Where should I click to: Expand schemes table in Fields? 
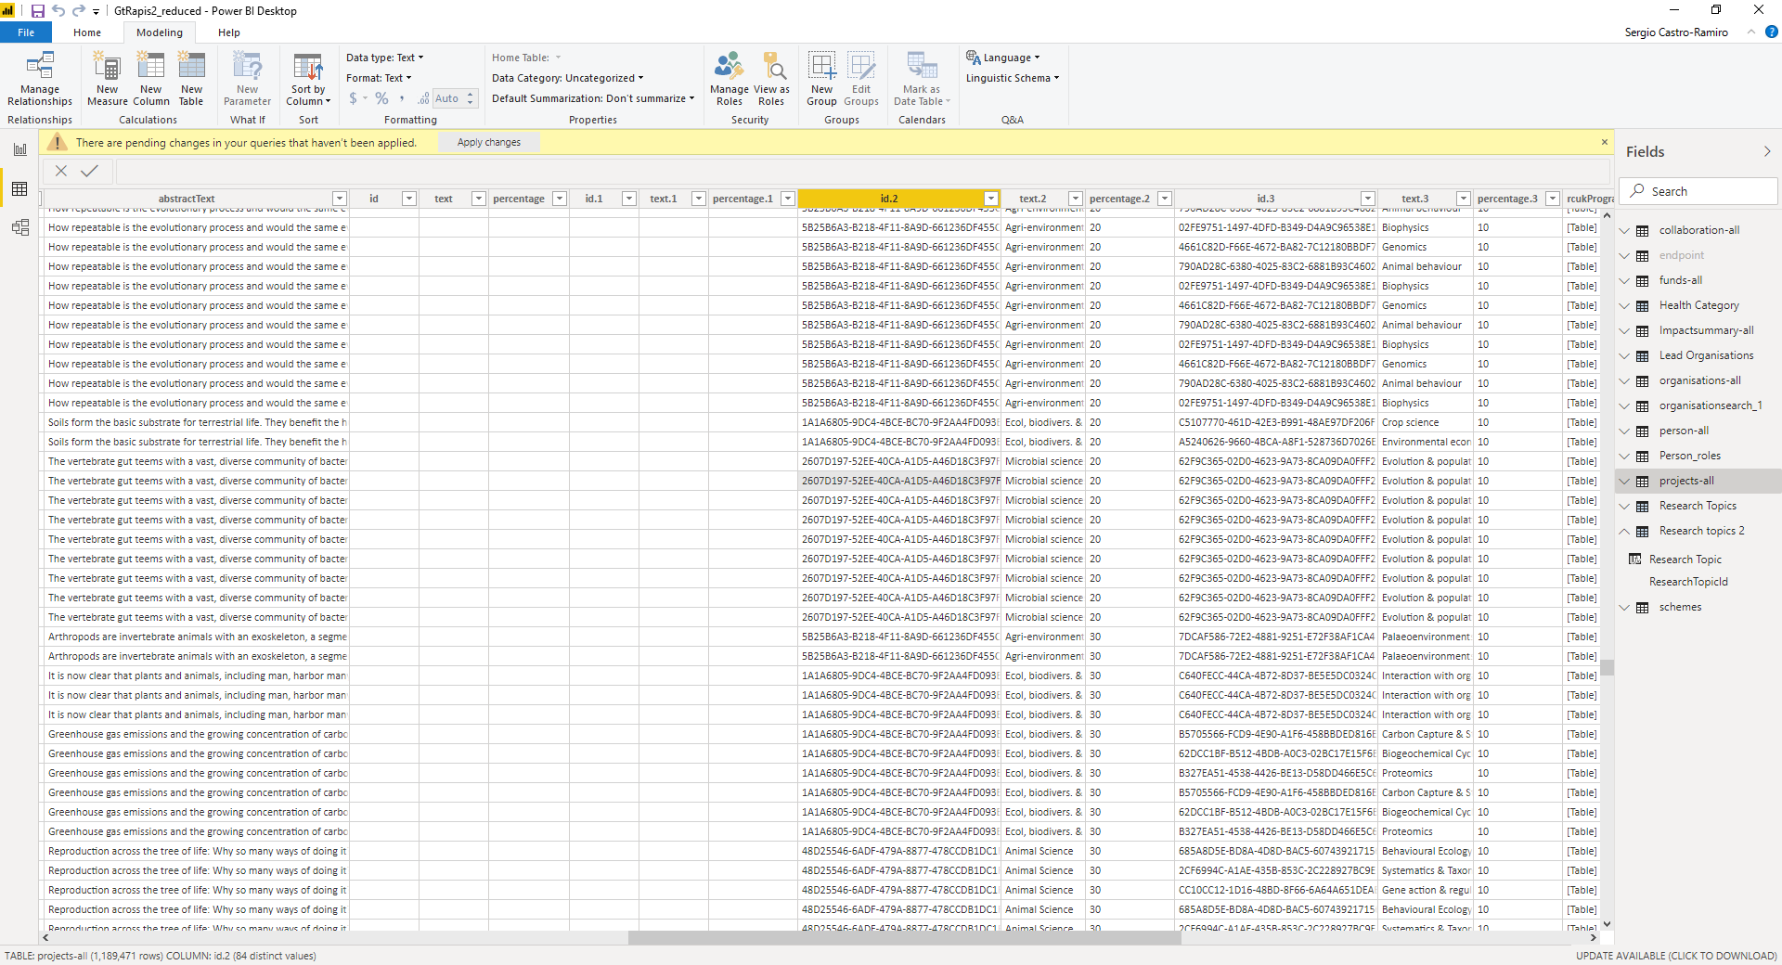coord(1624,607)
